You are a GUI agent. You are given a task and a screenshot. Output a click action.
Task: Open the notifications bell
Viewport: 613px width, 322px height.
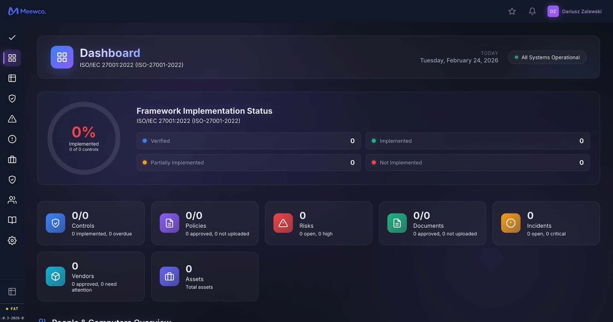click(x=532, y=11)
